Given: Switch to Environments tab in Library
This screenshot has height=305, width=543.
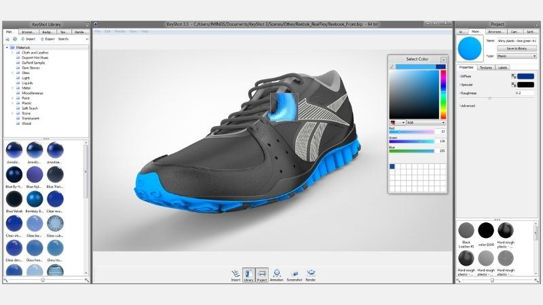Looking at the screenshot, I should click(x=28, y=32).
